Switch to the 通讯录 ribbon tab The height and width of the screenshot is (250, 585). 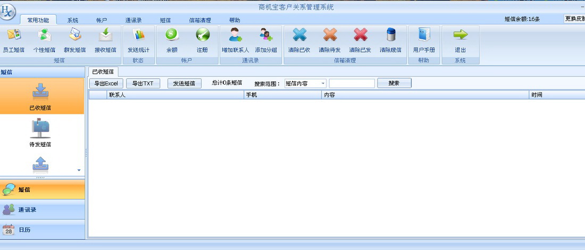click(133, 20)
